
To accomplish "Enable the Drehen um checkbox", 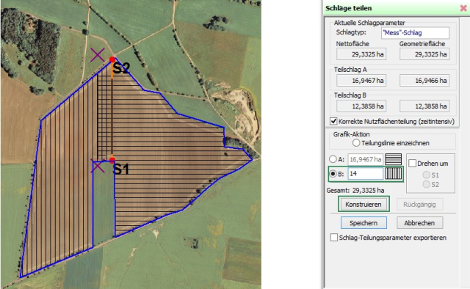I will pyautogui.click(x=413, y=164).
